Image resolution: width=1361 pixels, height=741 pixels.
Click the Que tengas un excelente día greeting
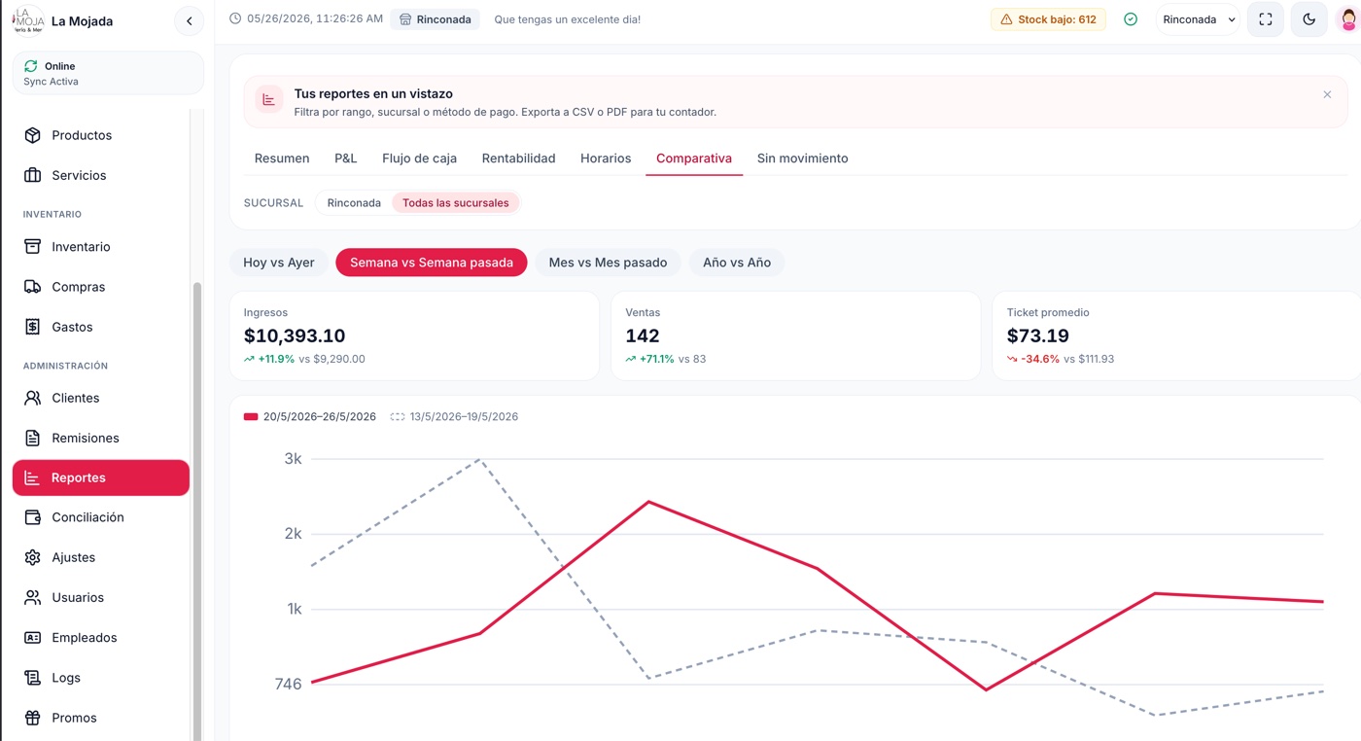coord(568,19)
